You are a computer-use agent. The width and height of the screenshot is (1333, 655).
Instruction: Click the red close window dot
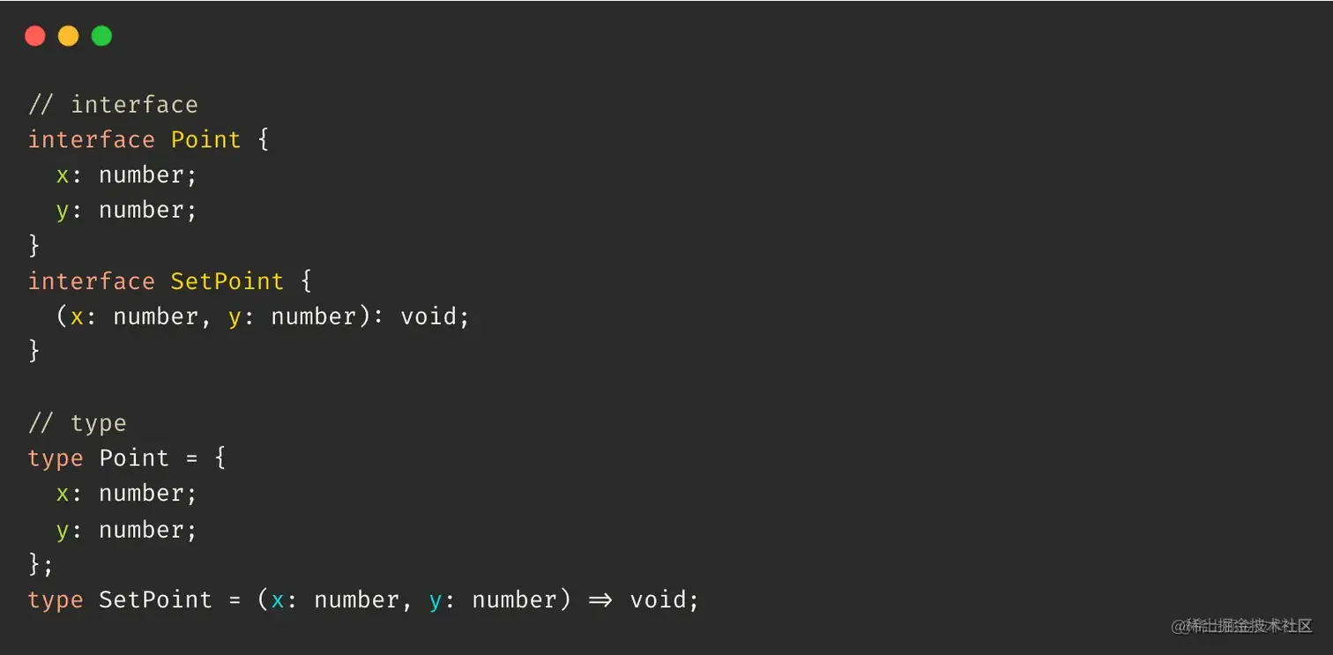pos(34,36)
